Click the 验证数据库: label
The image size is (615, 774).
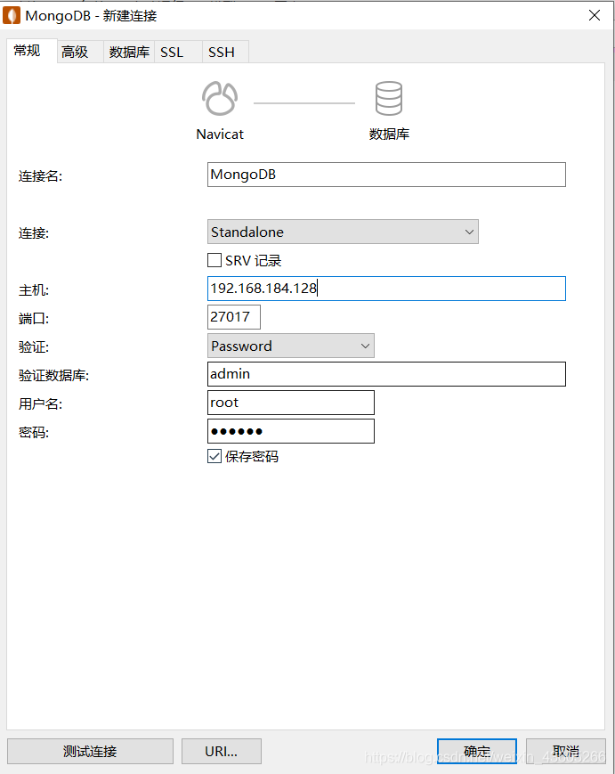pos(53,376)
